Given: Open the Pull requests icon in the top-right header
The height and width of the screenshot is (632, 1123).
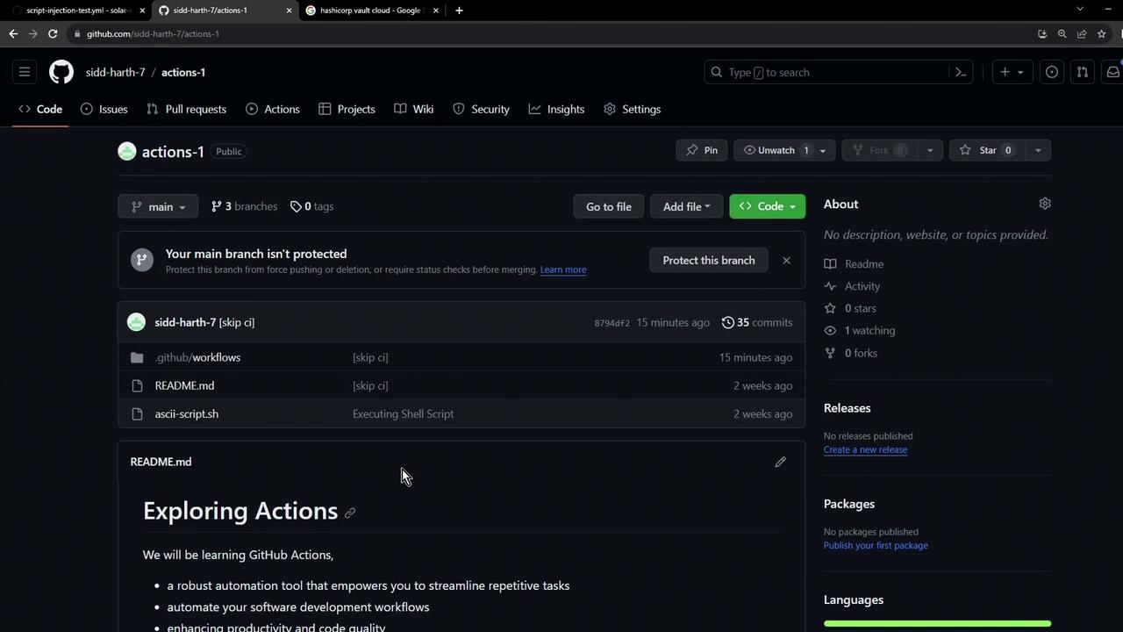Looking at the screenshot, I should (1083, 72).
